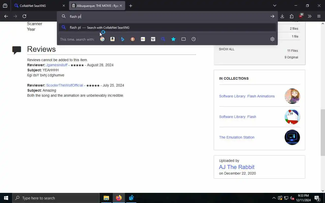The image size is (325, 203).
Task: Click 'Subject: YEAHHHH' review text
Action: (x=43, y=70)
